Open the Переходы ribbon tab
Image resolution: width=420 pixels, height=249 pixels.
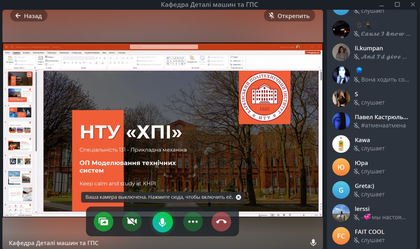(x=52, y=52)
